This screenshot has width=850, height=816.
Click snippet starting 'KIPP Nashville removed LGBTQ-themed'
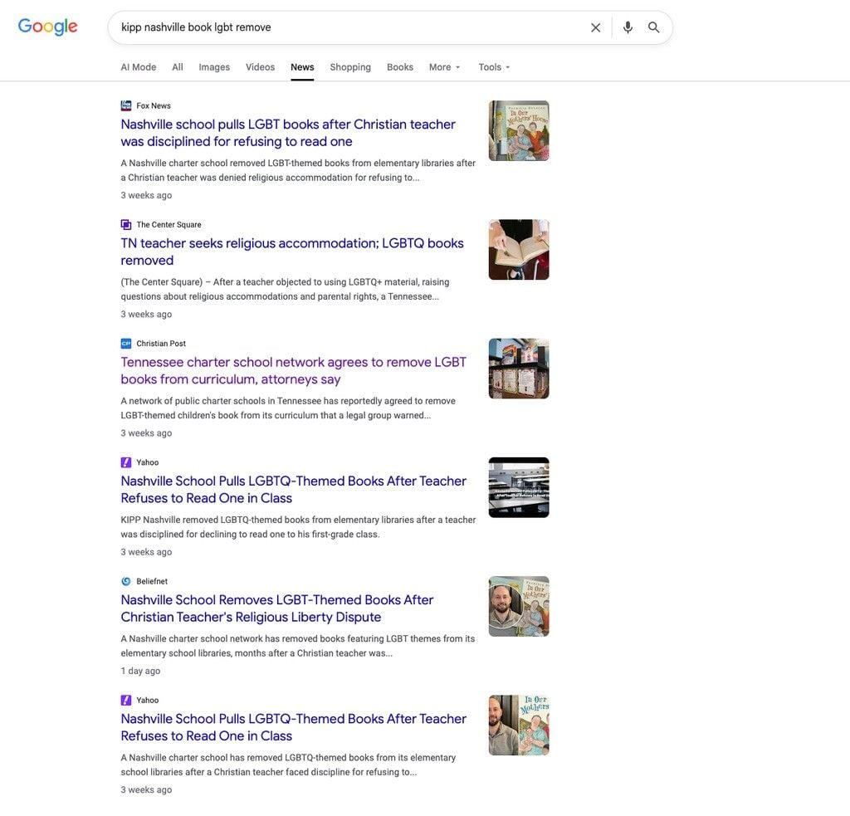(x=298, y=527)
